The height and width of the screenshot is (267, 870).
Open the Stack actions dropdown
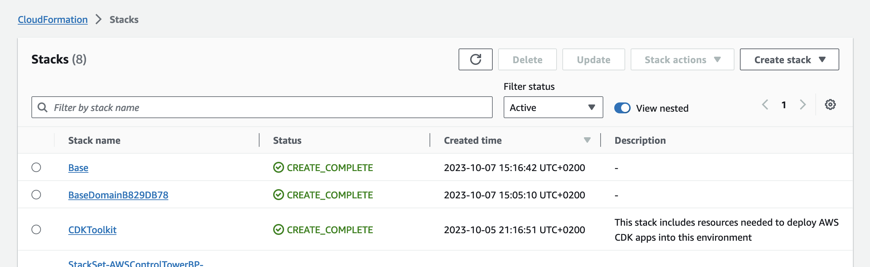click(x=682, y=60)
